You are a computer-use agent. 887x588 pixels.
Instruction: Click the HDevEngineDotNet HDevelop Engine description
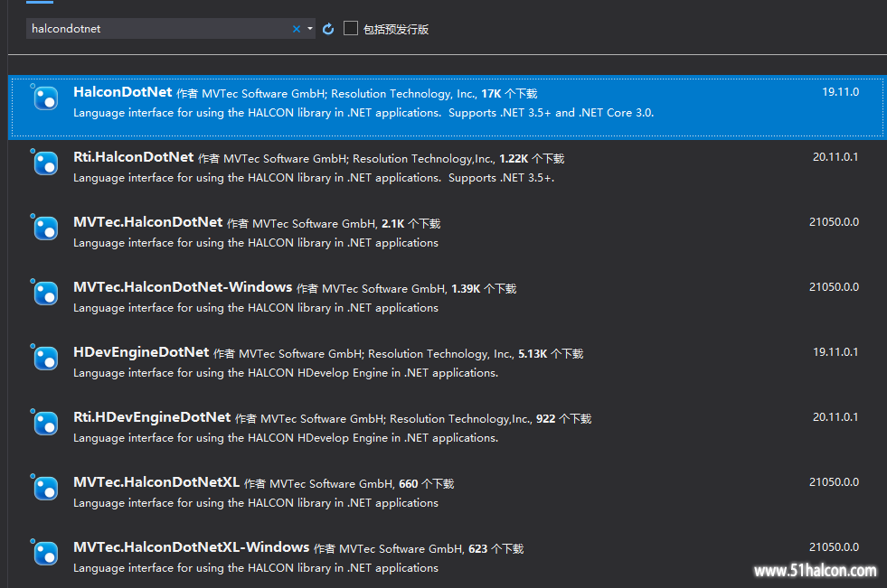pyautogui.click(x=286, y=373)
